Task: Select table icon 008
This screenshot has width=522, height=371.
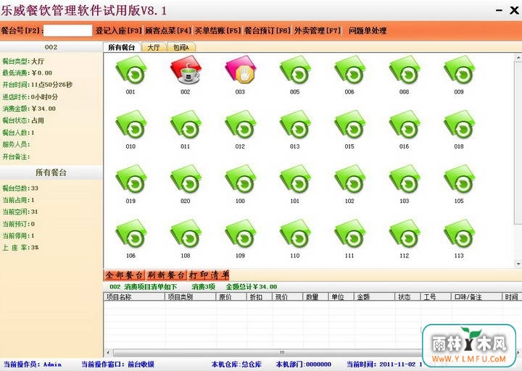Action: (405, 70)
